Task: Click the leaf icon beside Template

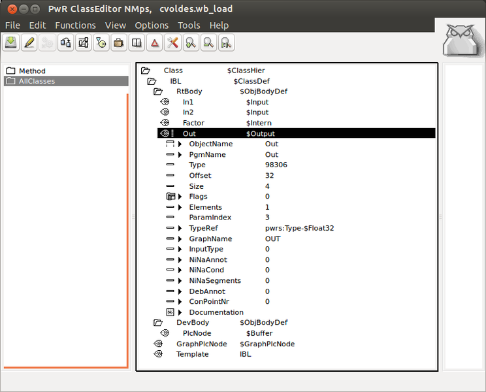Action: tap(158, 354)
